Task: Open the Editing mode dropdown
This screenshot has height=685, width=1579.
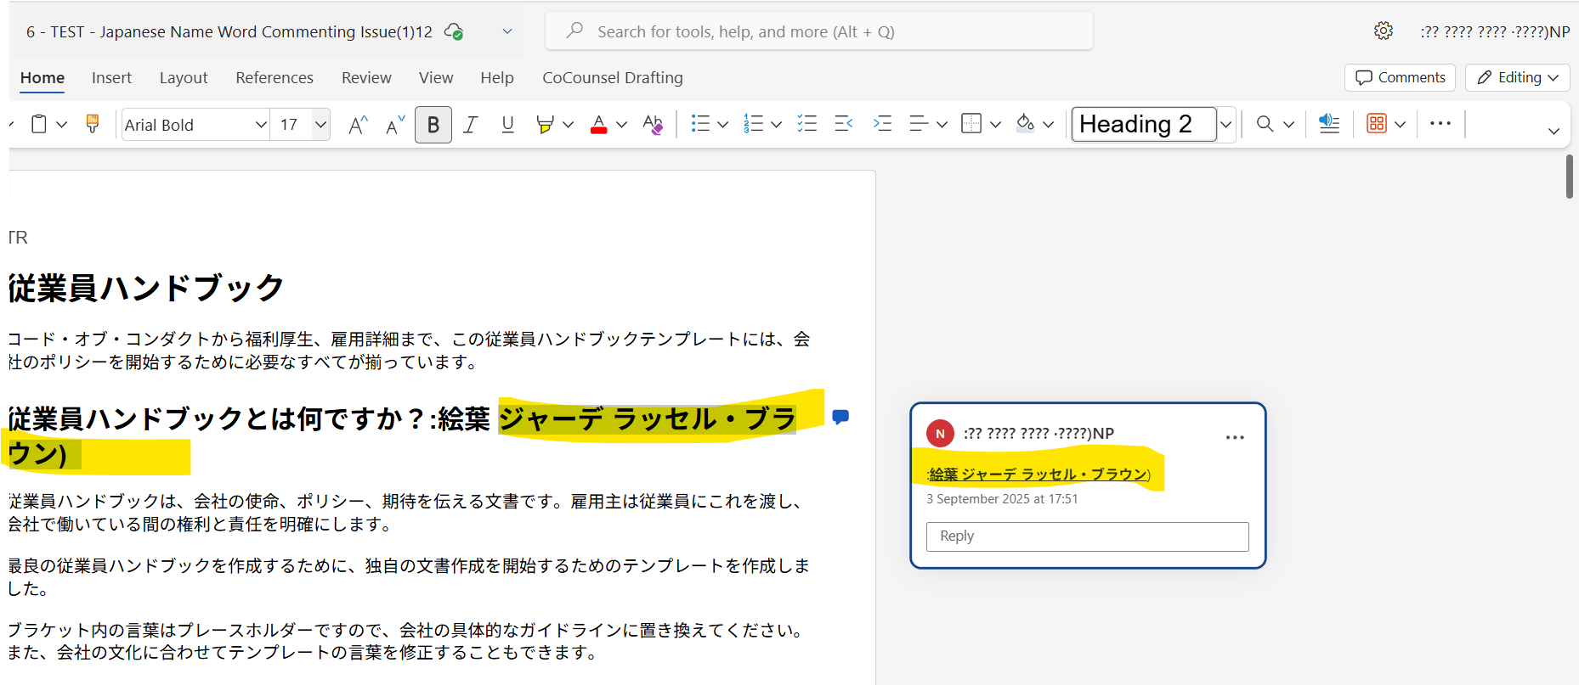Action: point(1518,77)
